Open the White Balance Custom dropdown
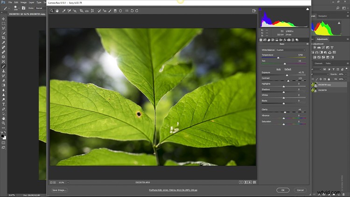Screen dimensions: 350x197 click(x=291, y=50)
